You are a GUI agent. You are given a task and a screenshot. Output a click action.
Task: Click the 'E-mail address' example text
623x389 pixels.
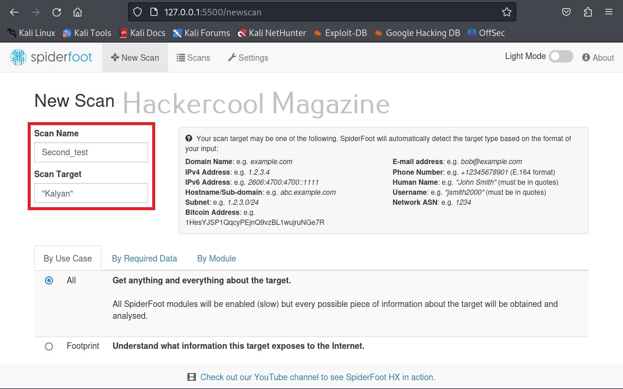coord(457,162)
